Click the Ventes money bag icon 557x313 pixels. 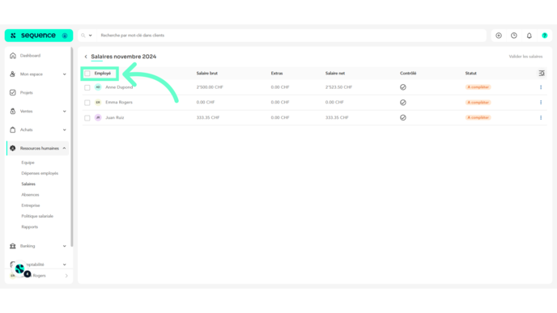point(13,112)
